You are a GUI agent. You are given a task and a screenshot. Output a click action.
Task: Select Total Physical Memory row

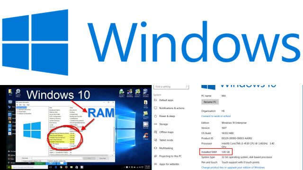[x=62, y=136]
